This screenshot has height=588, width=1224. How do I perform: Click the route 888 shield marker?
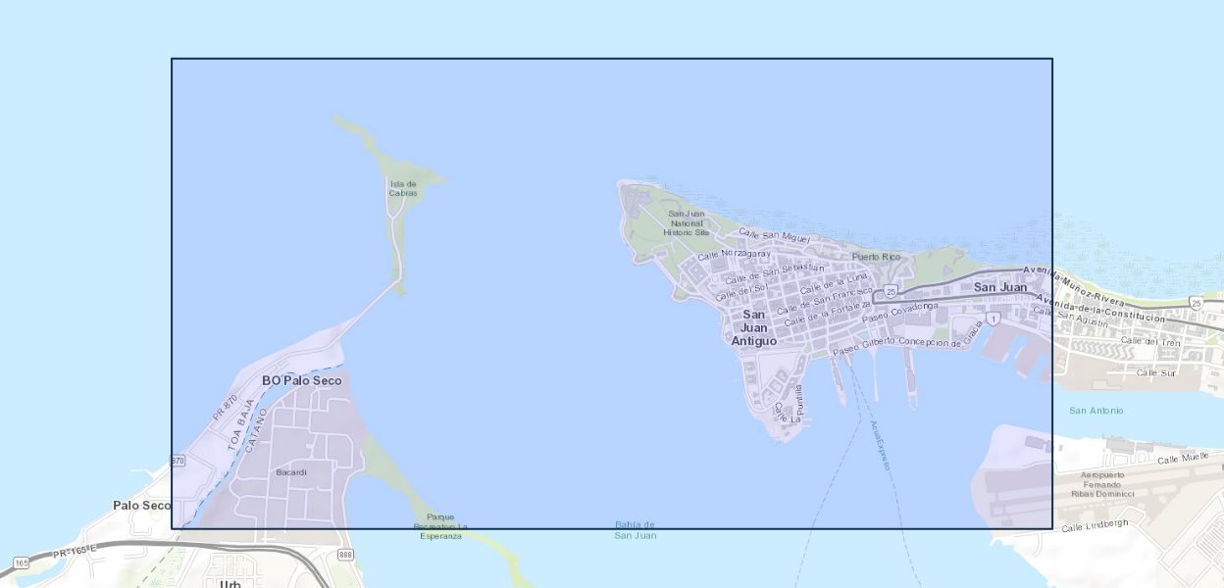coord(344,556)
